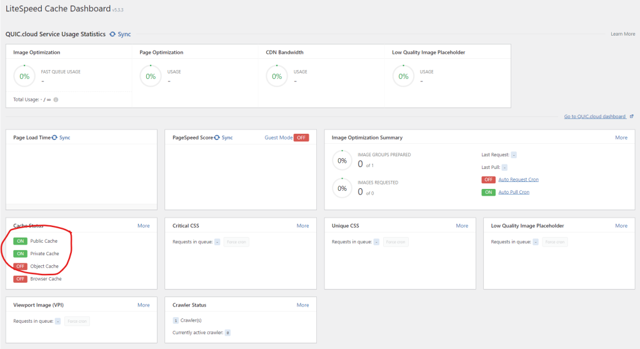Open the Learn More link
This screenshot has width=640, height=349.
tap(622, 34)
